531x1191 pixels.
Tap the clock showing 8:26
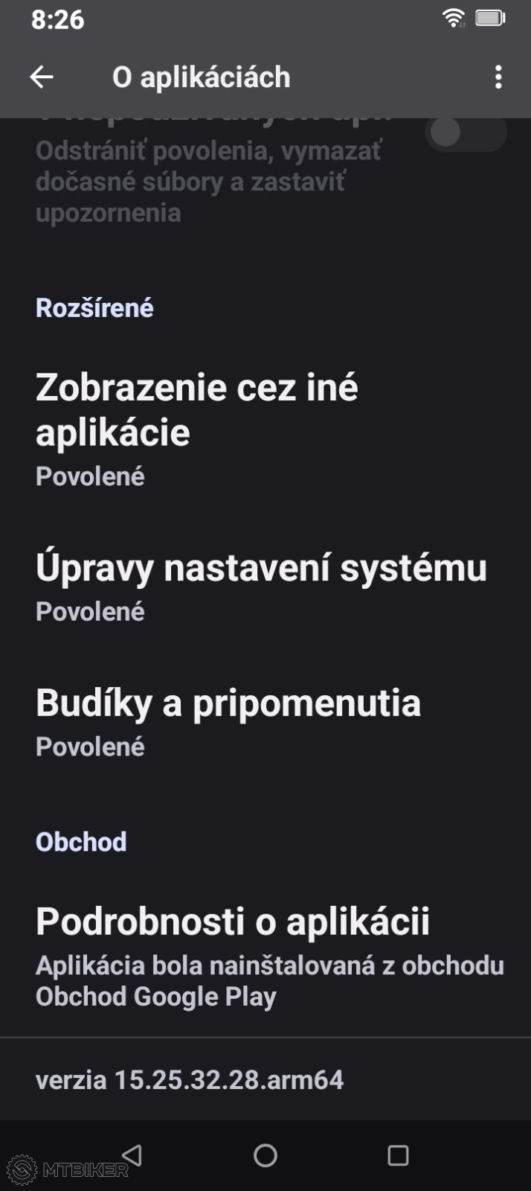pyautogui.click(x=58, y=19)
